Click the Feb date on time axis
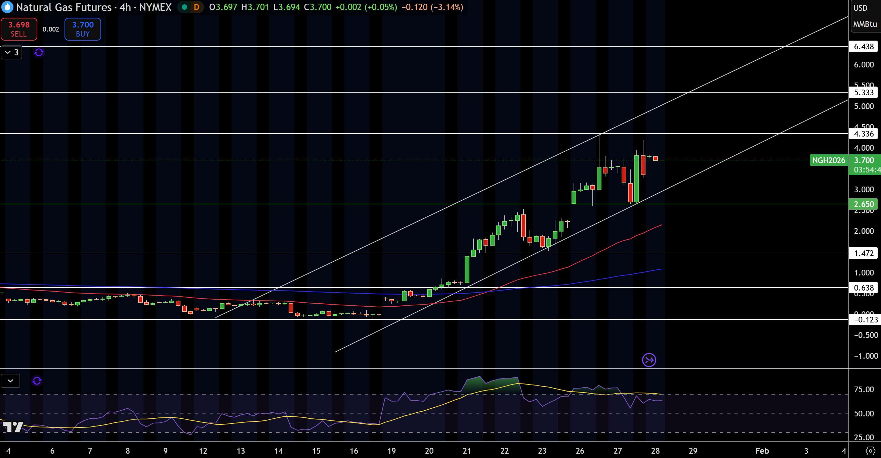Viewport: 881px width, 458px height. [x=762, y=451]
